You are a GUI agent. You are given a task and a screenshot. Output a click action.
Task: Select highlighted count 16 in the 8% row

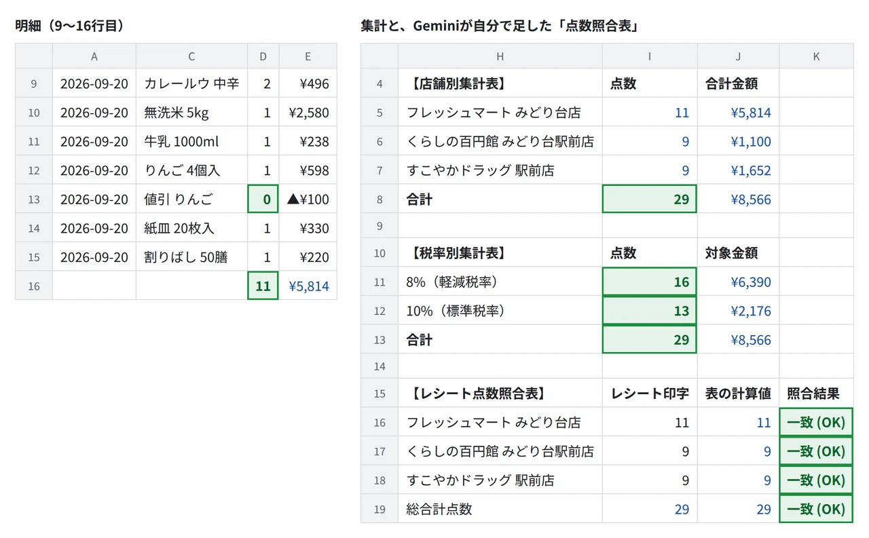[649, 282]
